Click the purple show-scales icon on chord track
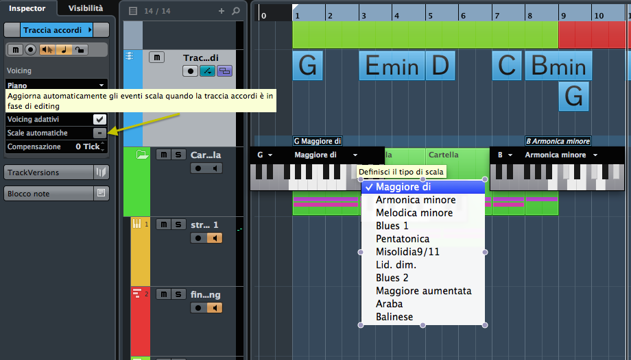This screenshot has height=360, width=631. 224,71
